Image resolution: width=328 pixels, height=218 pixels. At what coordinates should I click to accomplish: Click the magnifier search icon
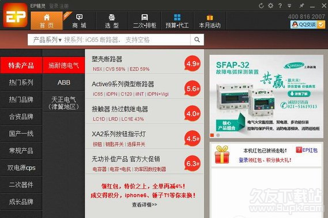coord(197,40)
